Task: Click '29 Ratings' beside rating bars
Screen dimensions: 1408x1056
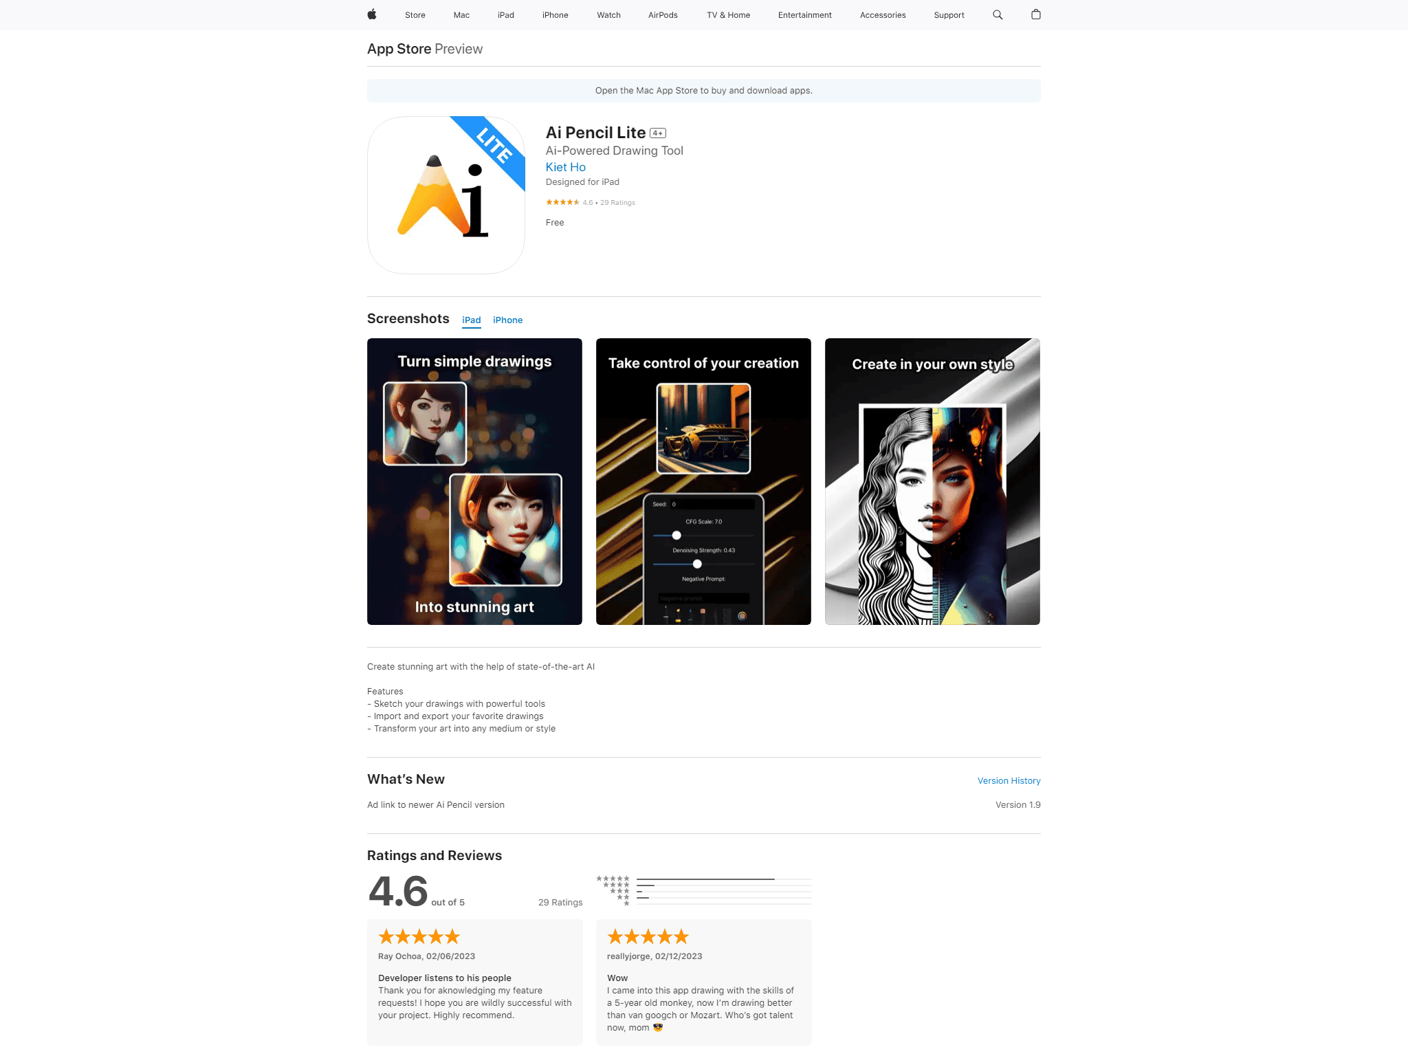Action: click(560, 903)
